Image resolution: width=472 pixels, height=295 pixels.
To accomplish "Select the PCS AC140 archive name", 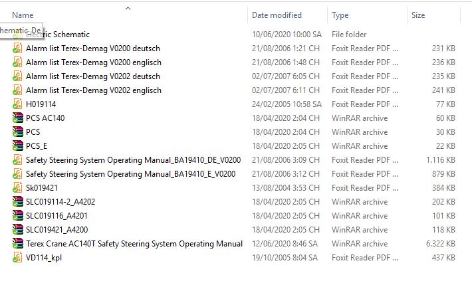I will coord(45,118).
